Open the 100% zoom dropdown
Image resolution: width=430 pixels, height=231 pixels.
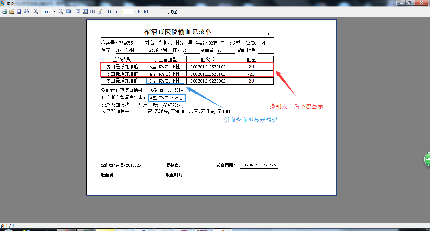tap(54, 12)
